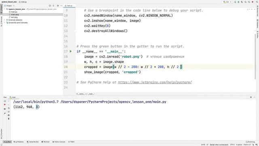Open the Run tab in bottom bar
Viewport: 259px width, 146px height.
pyautogui.click(x=7, y=142)
